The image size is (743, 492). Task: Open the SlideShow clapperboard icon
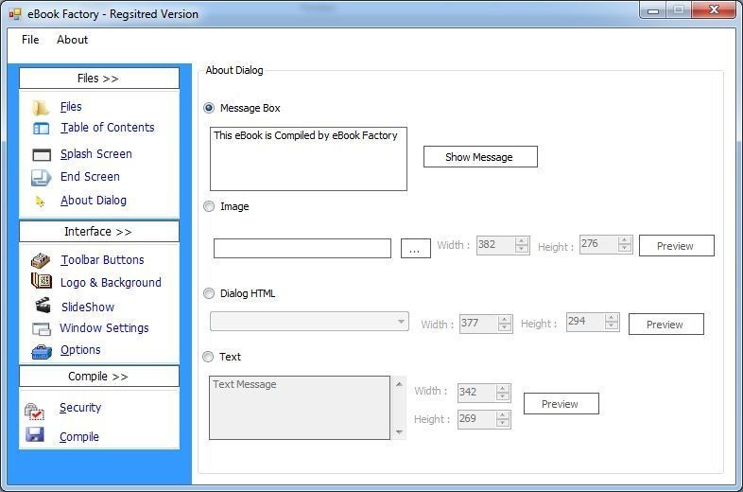43,305
